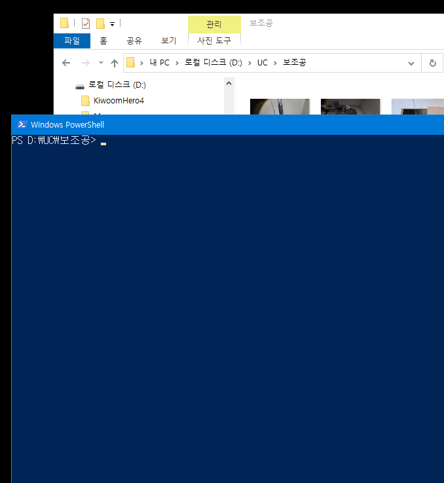Click the navigation pane scroll-up arrow

(x=229, y=83)
